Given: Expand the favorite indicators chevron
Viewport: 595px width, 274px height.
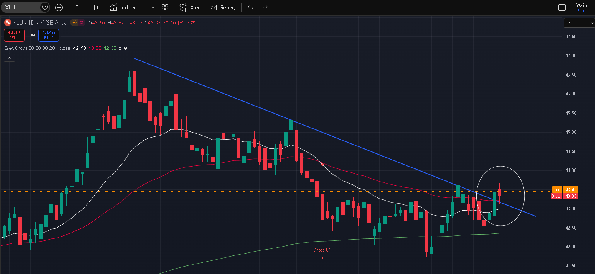Looking at the screenshot, I should pos(153,7).
